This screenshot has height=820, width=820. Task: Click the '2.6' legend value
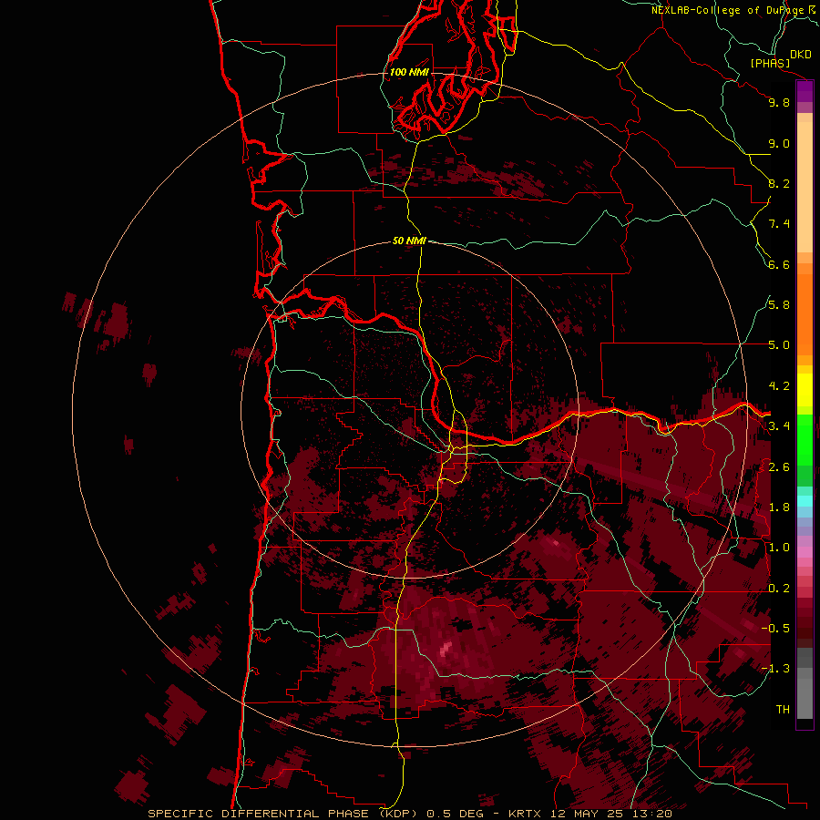tap(779, 467)
